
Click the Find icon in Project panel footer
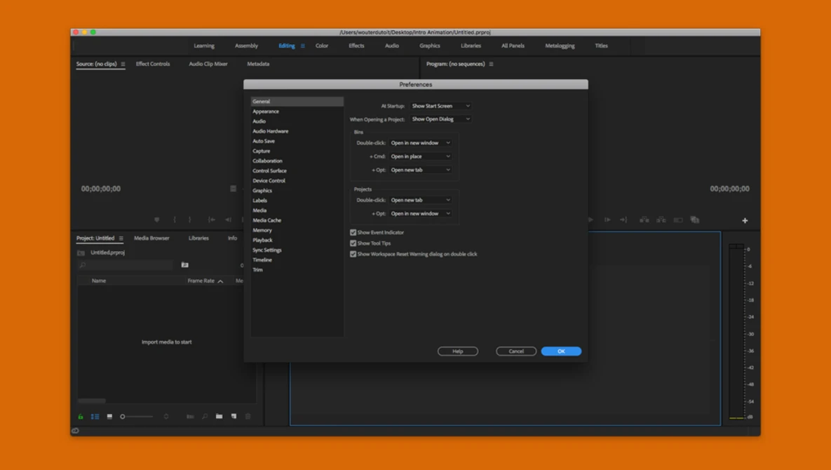tap(205, 417)
